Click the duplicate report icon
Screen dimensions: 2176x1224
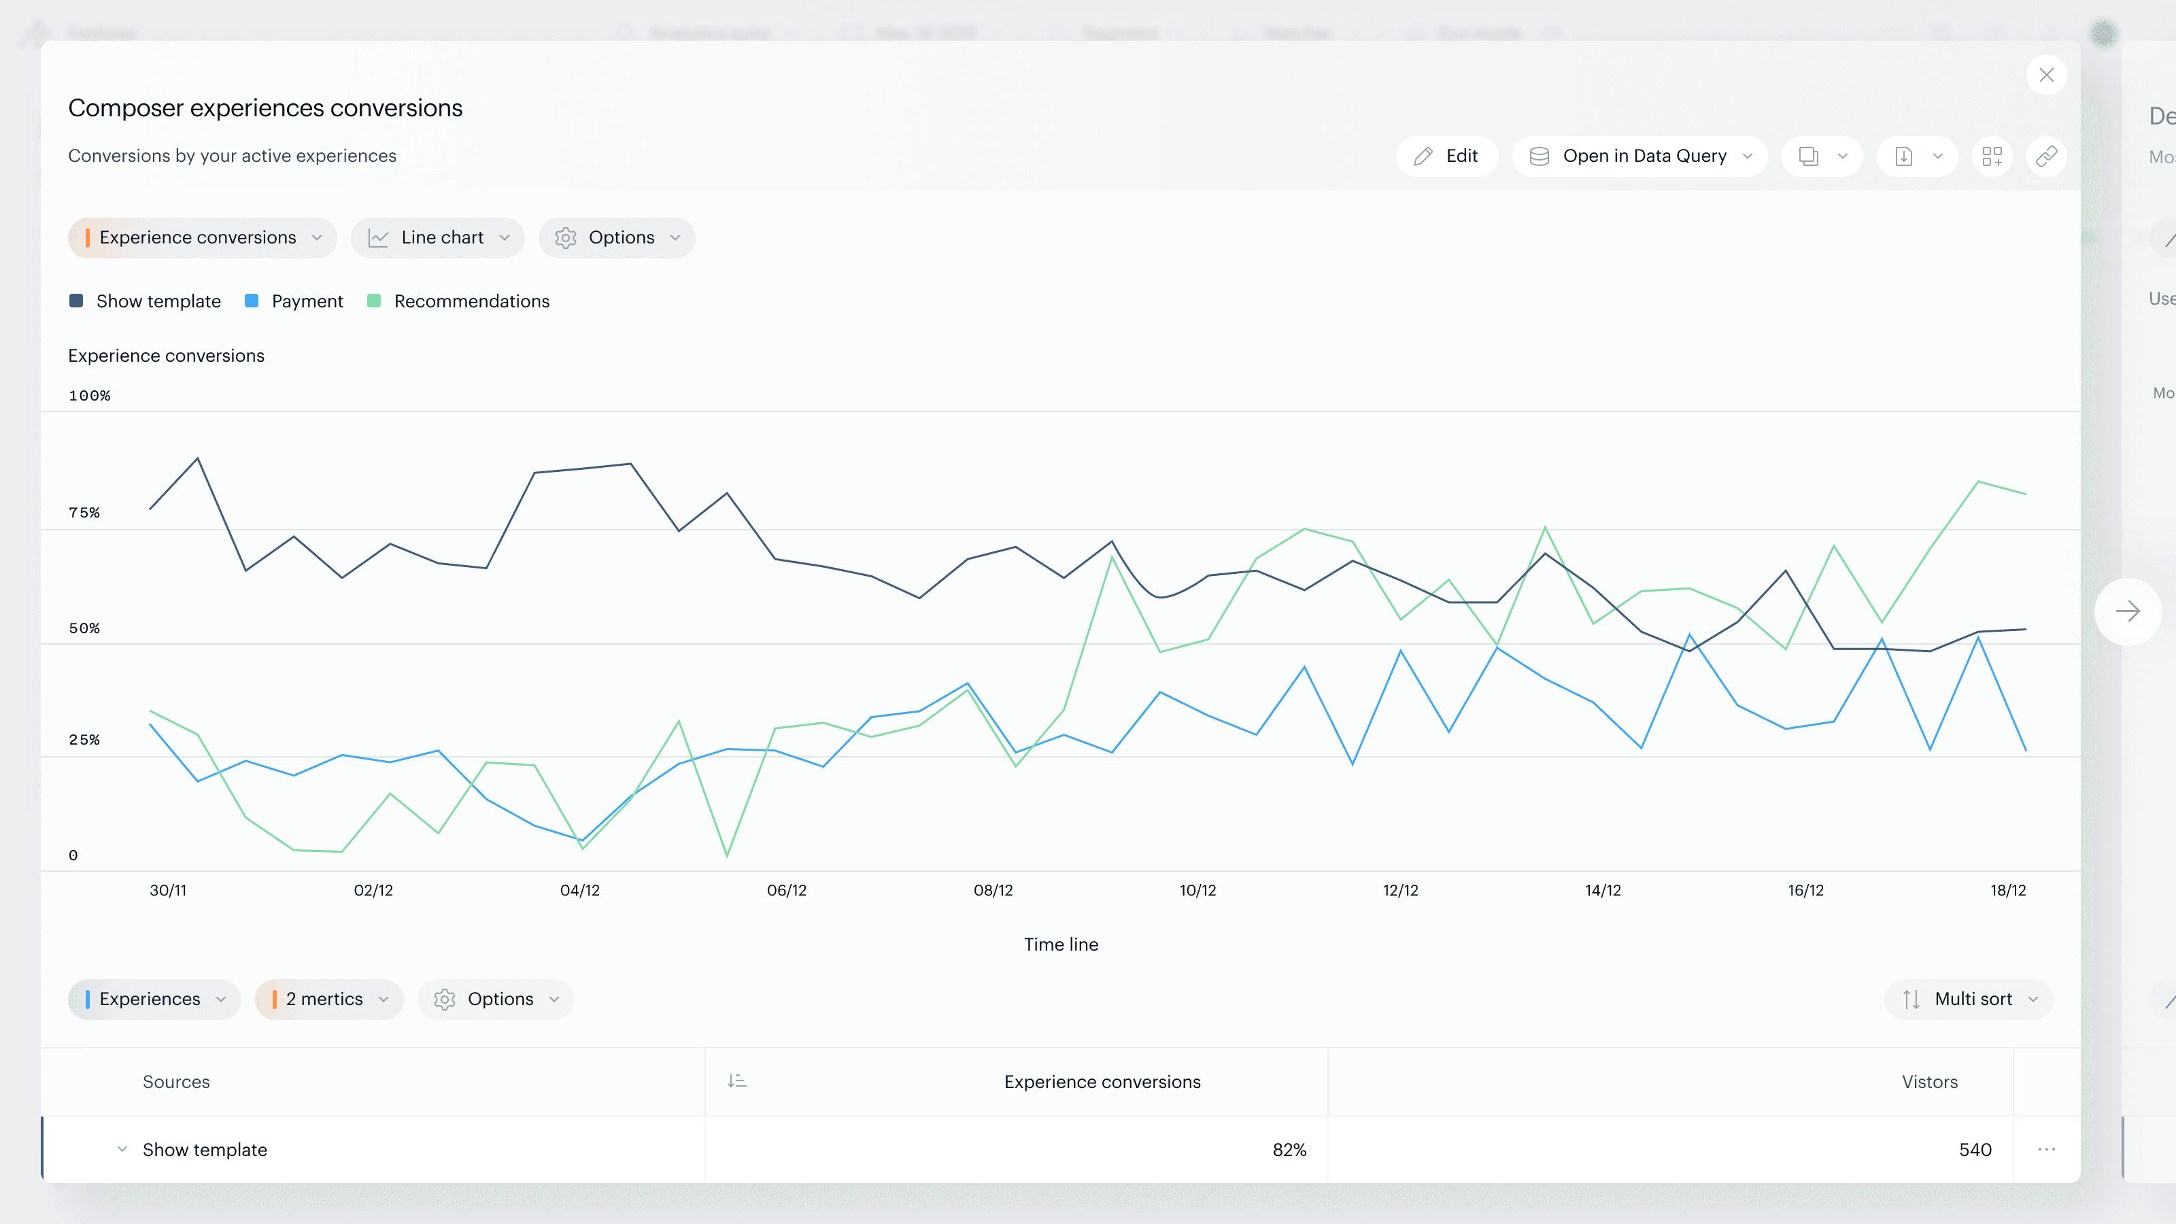pyautogui.click(x=1809, y=156)
